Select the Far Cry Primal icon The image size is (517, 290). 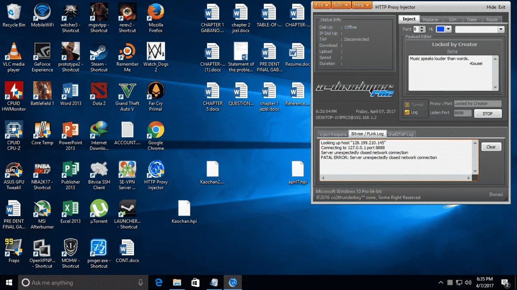[x=156, y=97]
